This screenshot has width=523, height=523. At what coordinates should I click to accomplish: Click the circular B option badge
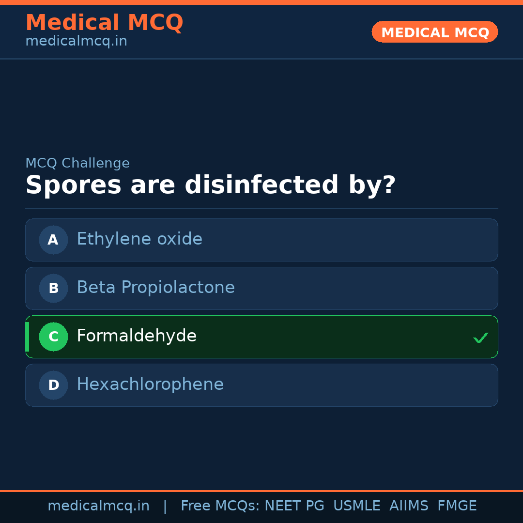(53, 288)
